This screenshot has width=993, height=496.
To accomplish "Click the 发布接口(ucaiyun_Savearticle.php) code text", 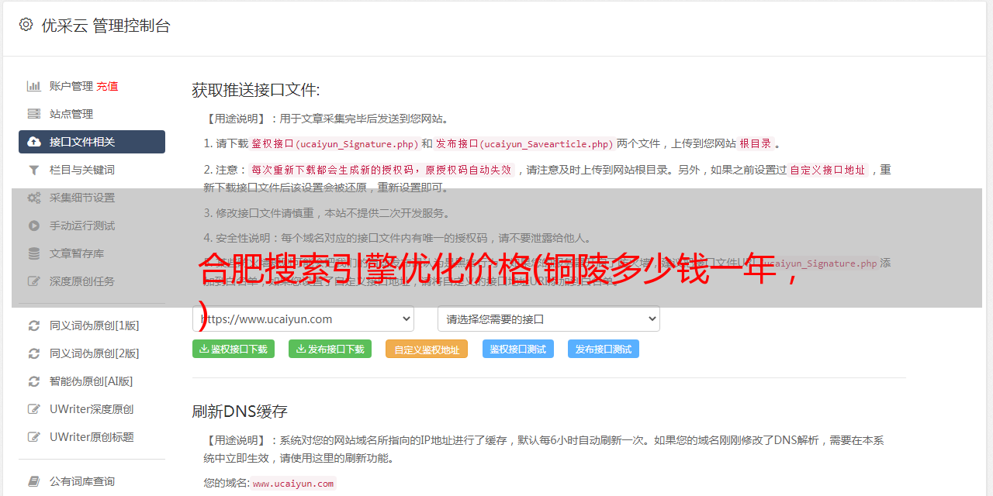I will 524,143.
